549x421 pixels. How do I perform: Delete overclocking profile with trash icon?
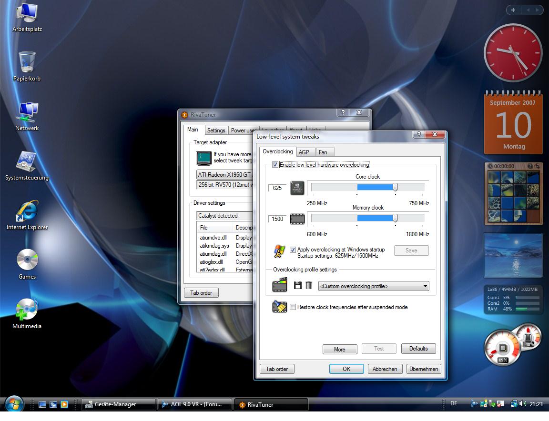click(x=308, y=286)
